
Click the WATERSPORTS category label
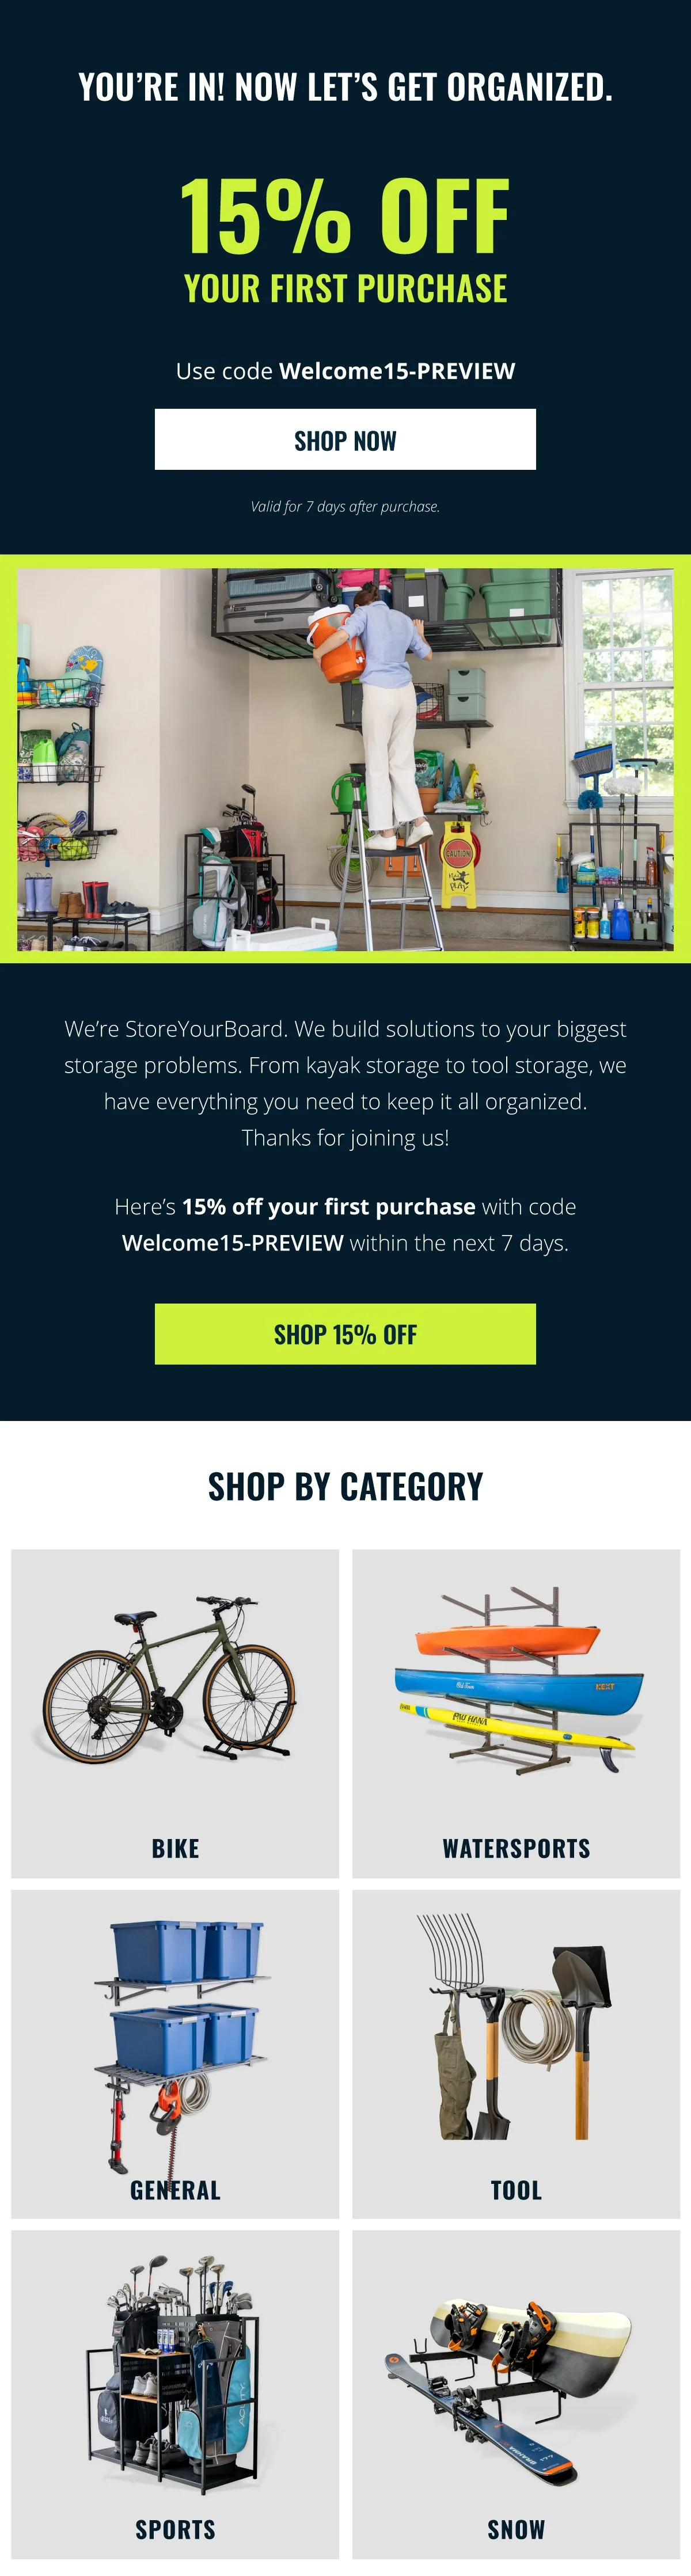click(x=516, y=1848)
